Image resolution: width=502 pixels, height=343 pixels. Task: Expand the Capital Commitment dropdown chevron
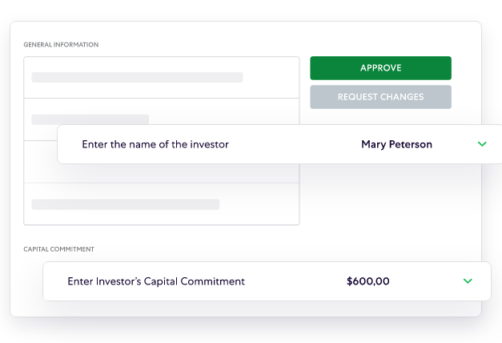pyautogui.click(x=468, y=281)
